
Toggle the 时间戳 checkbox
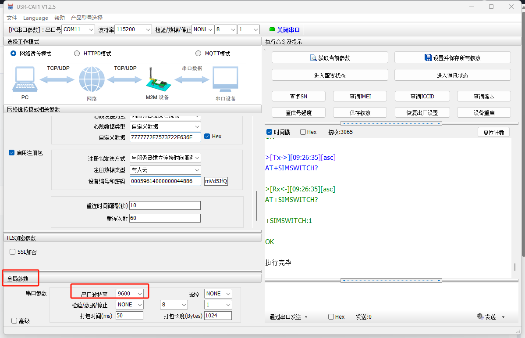[270, 132]
